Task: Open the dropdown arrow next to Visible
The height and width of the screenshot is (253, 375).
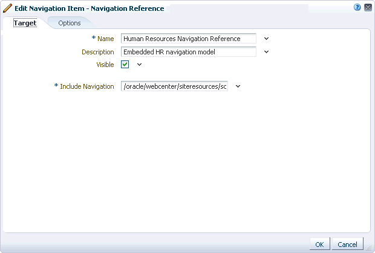Action: pyautogui.click(x=139, y=65)
